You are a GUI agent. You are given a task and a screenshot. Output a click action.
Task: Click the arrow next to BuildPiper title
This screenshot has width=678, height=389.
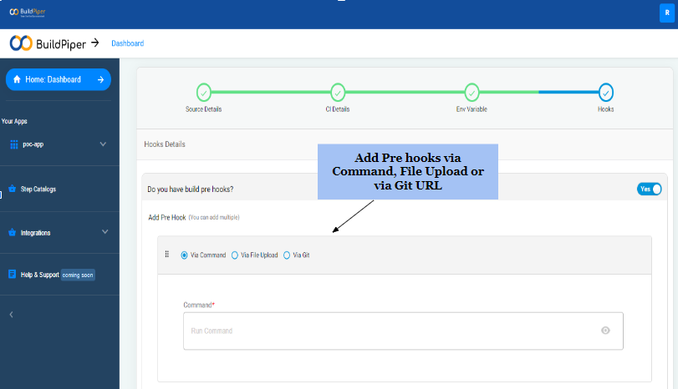pos(95,43)
